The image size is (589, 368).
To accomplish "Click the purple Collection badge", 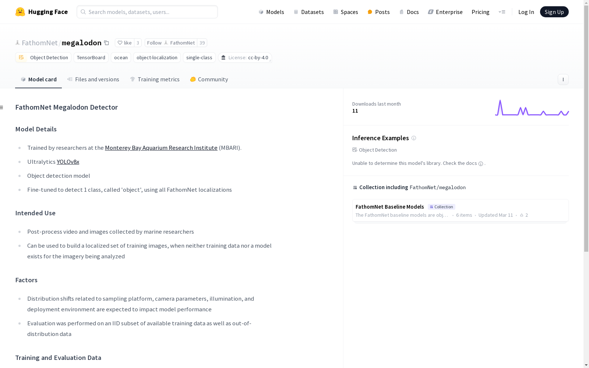I will pyautogui.click(x=441, y=207).
